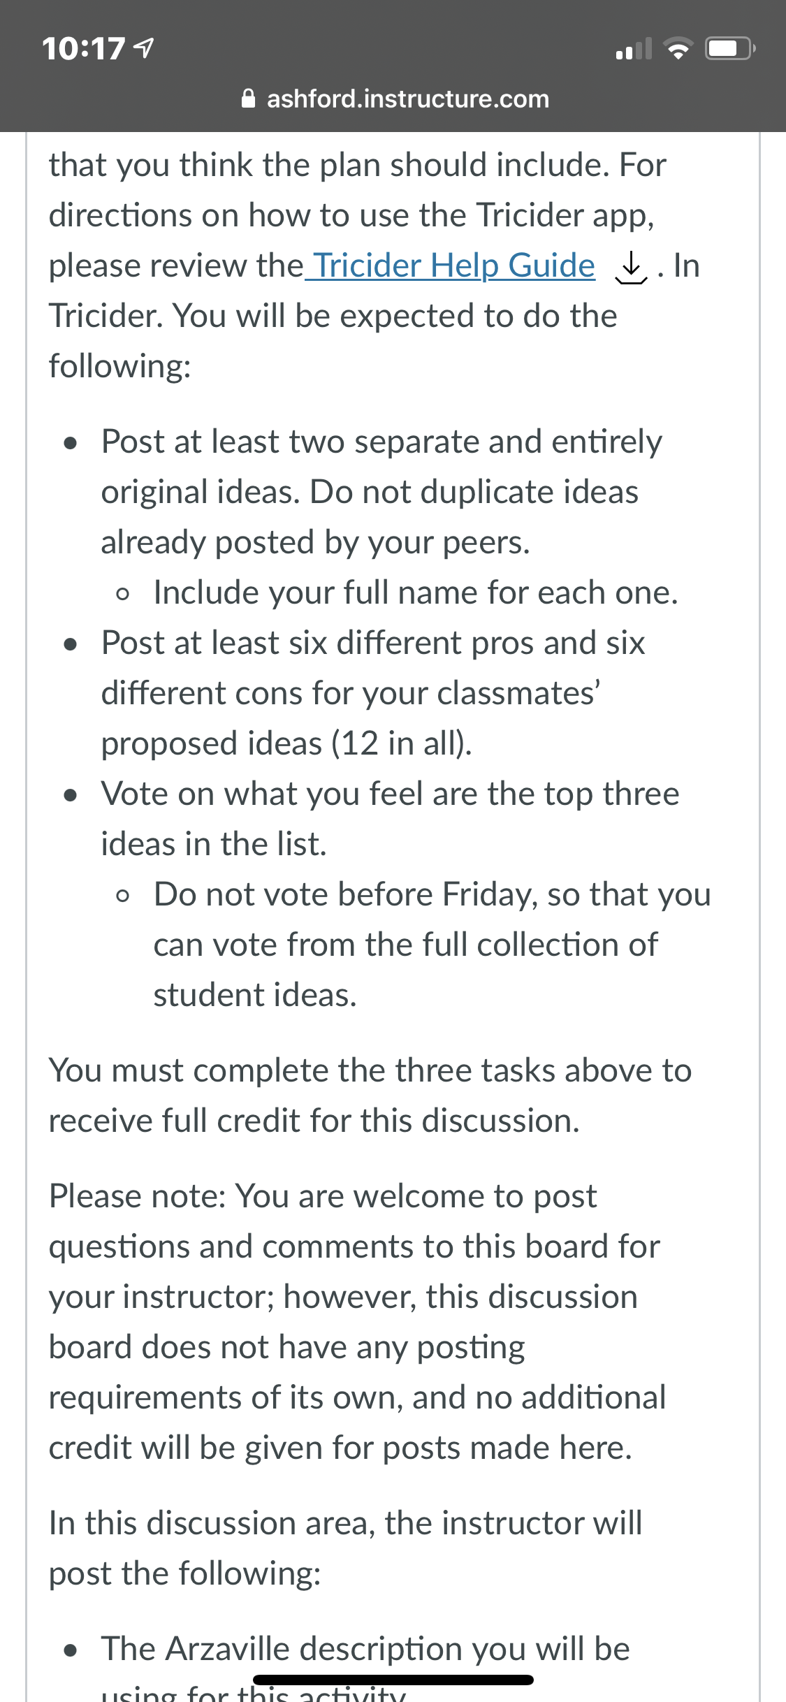
Task: Tap the home indicator bar at bottom
Action: pos(393,1680)
